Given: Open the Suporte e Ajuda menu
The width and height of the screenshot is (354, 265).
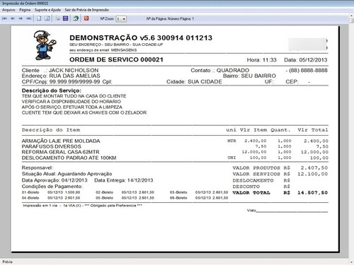Looking at the screenshot, I should pyautogui.click(x=47, y=10).
